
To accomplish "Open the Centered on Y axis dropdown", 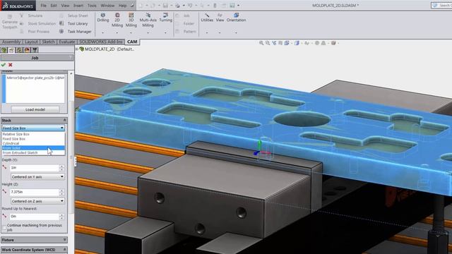I will pos(37,176).
